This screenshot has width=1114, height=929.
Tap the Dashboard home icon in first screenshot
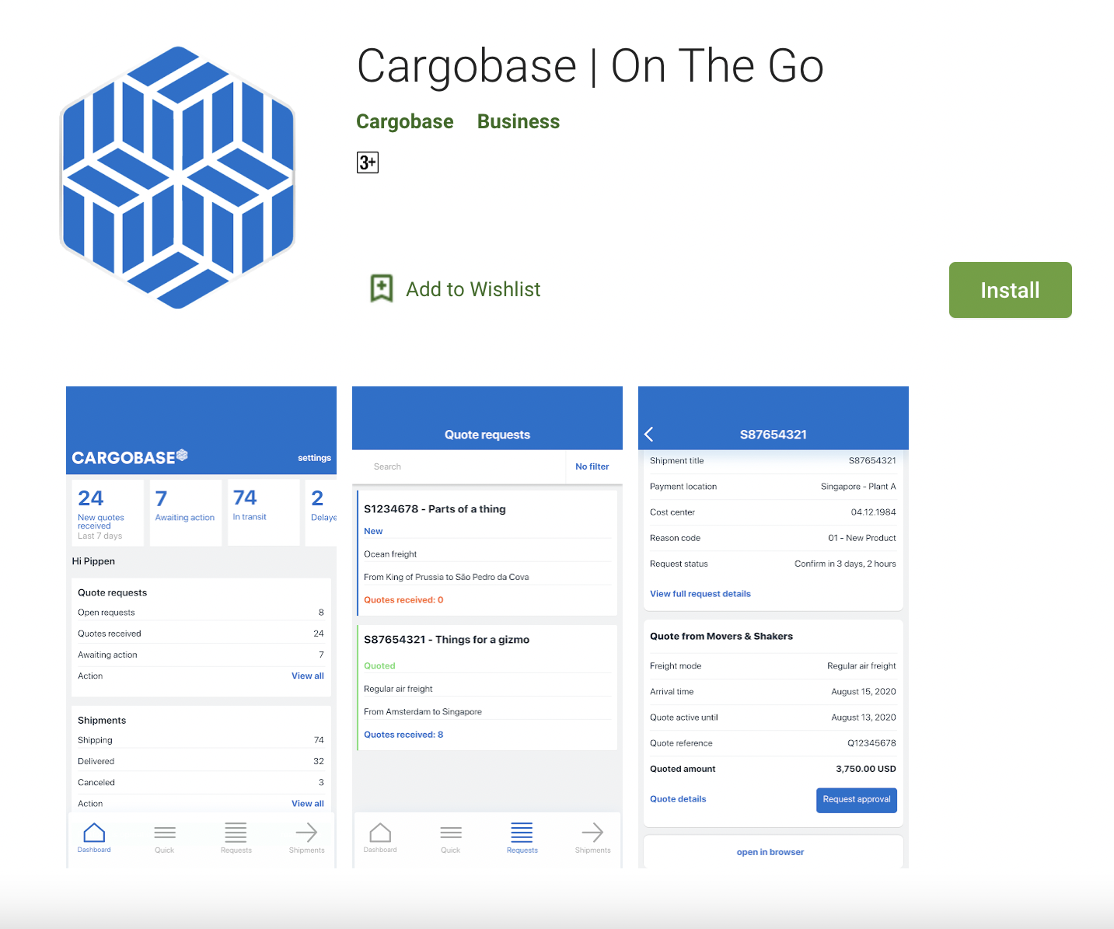[x=94, y=833]
